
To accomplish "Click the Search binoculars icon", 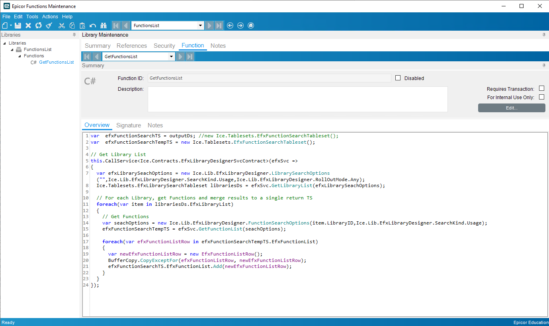I will point(104,25).
